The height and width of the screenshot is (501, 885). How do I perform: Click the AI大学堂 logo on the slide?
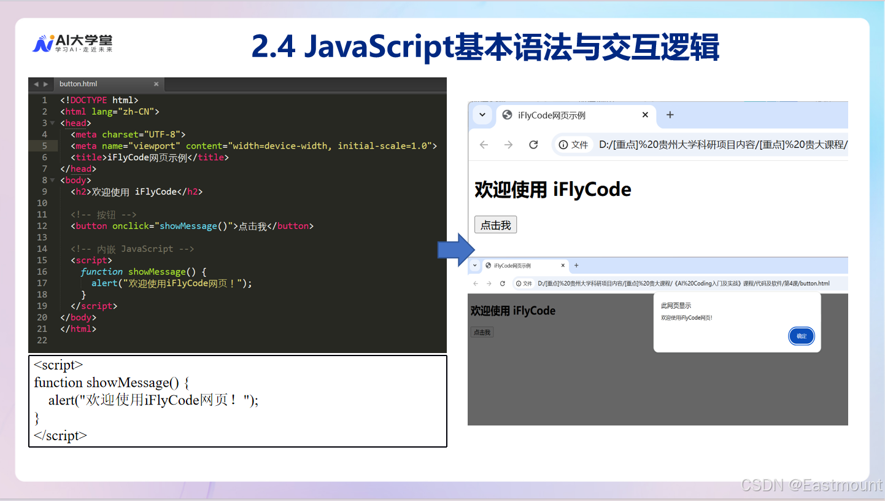72,43
